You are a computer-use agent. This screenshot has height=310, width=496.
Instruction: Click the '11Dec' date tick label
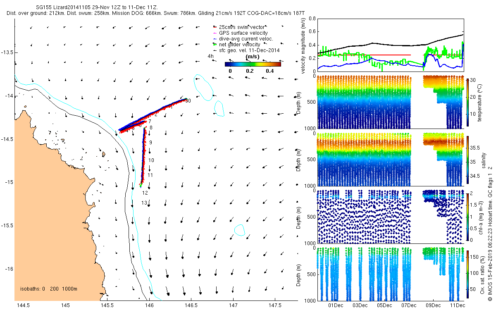pos(458,305)
